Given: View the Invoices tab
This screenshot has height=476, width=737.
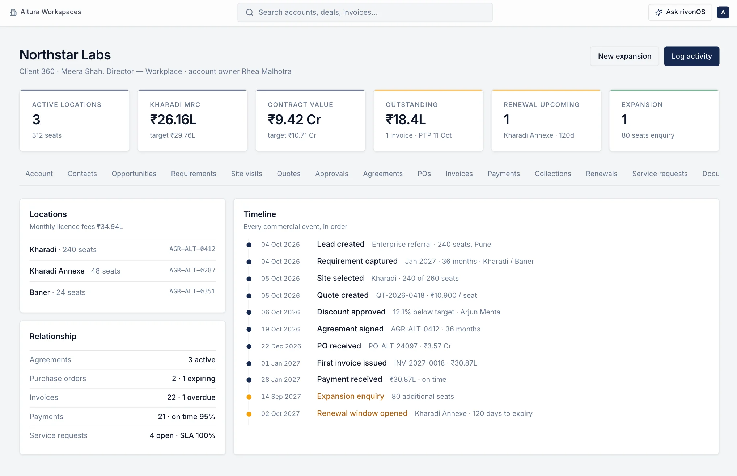Looking at the screenshot, I should (459, 174).
